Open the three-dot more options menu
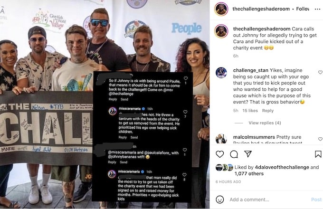Screen dimensions: 323x209 click(x=317, y=9)
